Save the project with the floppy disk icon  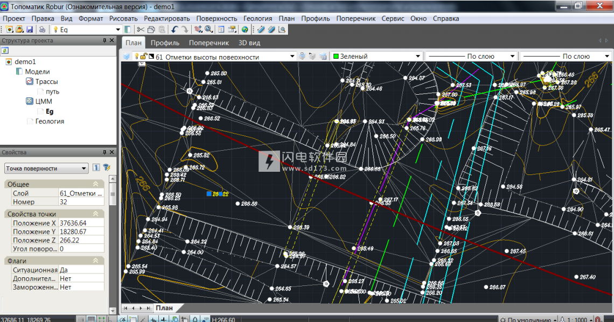point(30,29)
